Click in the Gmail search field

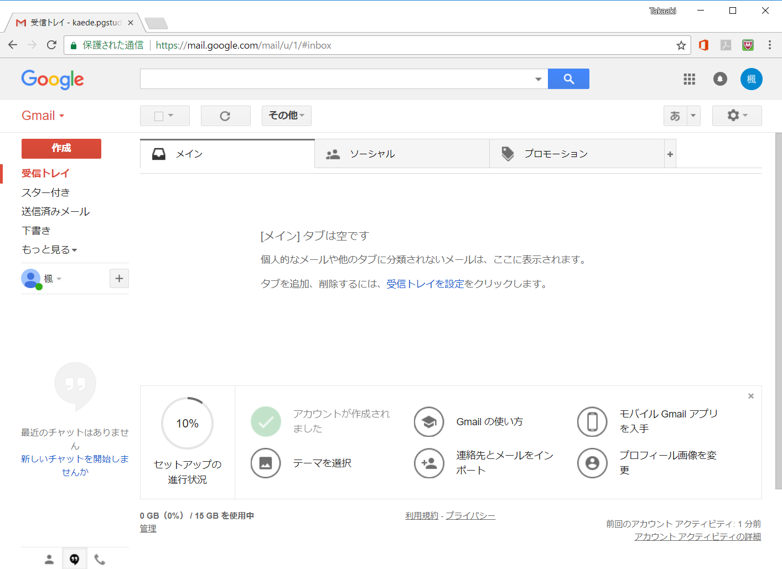336,79
